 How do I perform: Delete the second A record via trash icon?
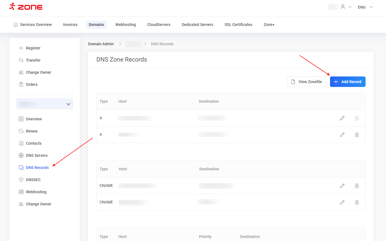click(357, 135)
